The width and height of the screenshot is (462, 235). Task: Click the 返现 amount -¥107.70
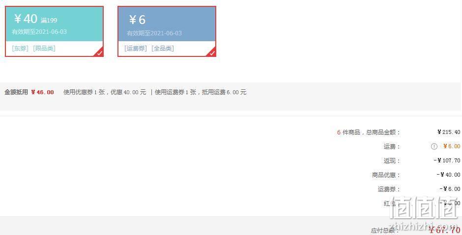(447, 160)
